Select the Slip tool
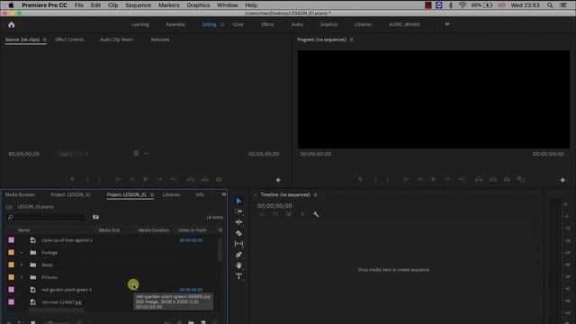The image size is (576, 324). click(x=238, y=244)
